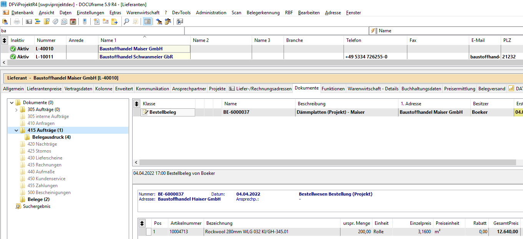This screenshot has width=523, height=239.
Task: Click the left scroll arrow under the document list
Action: 136,163
